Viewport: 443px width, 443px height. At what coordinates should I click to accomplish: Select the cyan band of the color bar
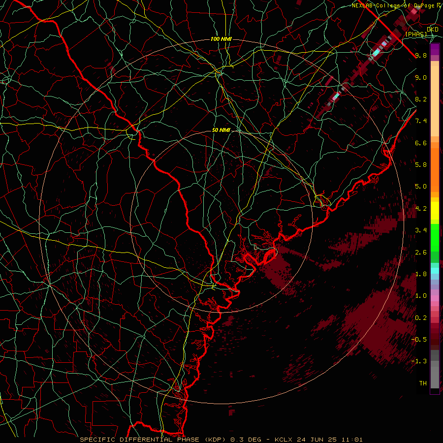[435, 271]
